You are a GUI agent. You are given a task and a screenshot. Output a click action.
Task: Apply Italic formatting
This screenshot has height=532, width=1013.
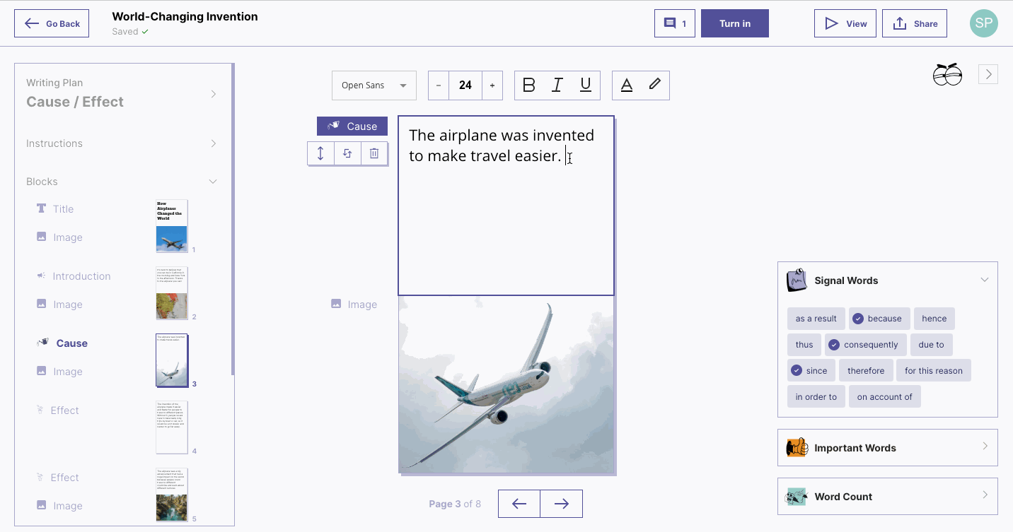[557, 85]
